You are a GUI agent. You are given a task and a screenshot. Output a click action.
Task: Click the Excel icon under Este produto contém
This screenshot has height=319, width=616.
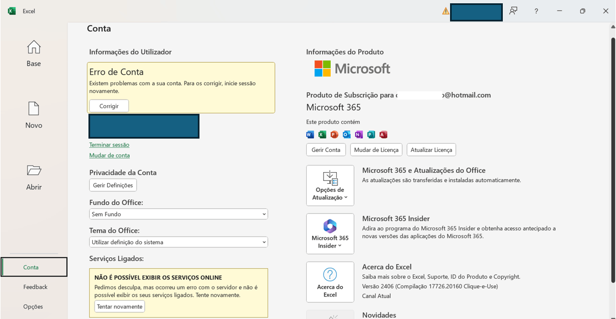[x=322, y=135]
